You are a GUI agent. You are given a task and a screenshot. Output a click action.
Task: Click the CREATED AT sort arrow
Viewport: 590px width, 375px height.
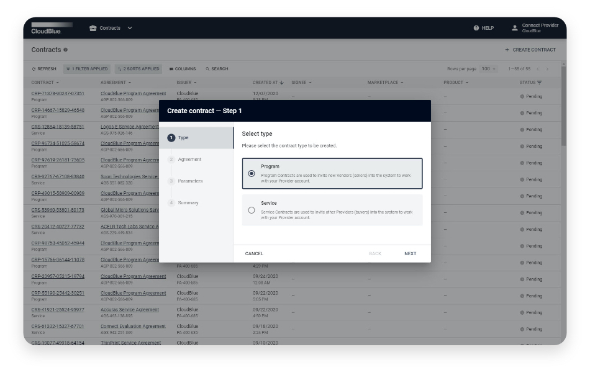click(281, 83)
